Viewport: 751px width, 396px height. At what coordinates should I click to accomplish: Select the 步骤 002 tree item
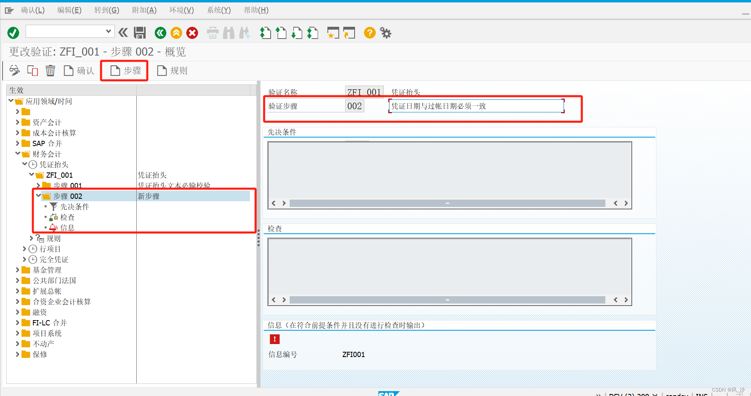[68, 196]
